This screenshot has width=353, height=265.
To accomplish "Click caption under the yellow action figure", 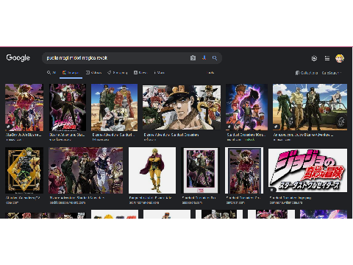I will (150, 198).
